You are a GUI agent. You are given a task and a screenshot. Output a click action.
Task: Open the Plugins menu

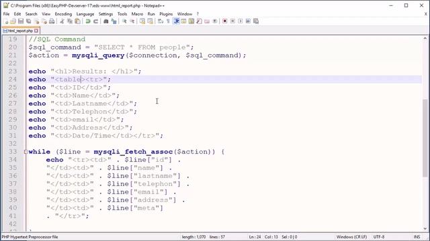coord(166,14)
